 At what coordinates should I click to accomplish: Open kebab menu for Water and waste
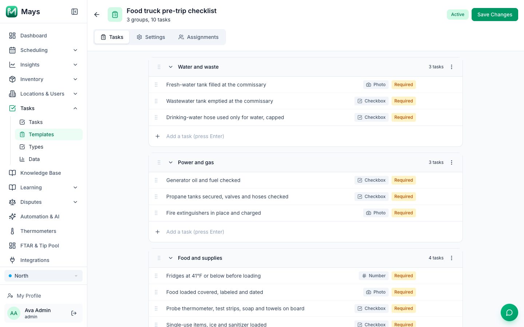point(452,67)
